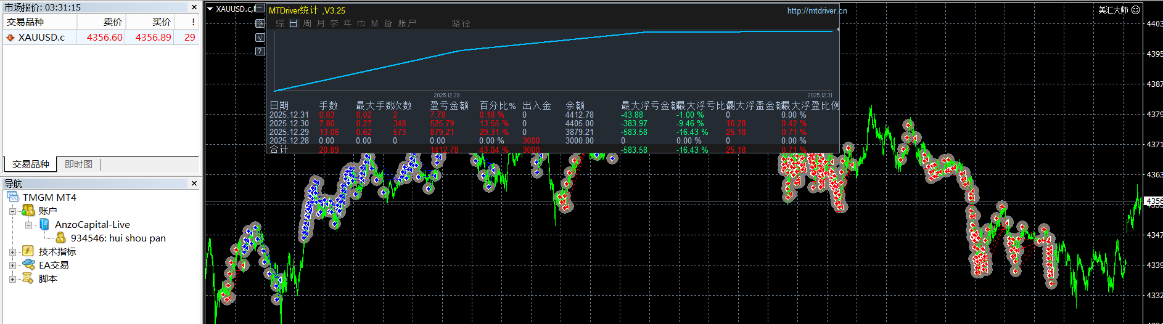The image size is (1163, 324).
Task: Select account 934546: hui shou pan
Action: [x=118, y=238]
